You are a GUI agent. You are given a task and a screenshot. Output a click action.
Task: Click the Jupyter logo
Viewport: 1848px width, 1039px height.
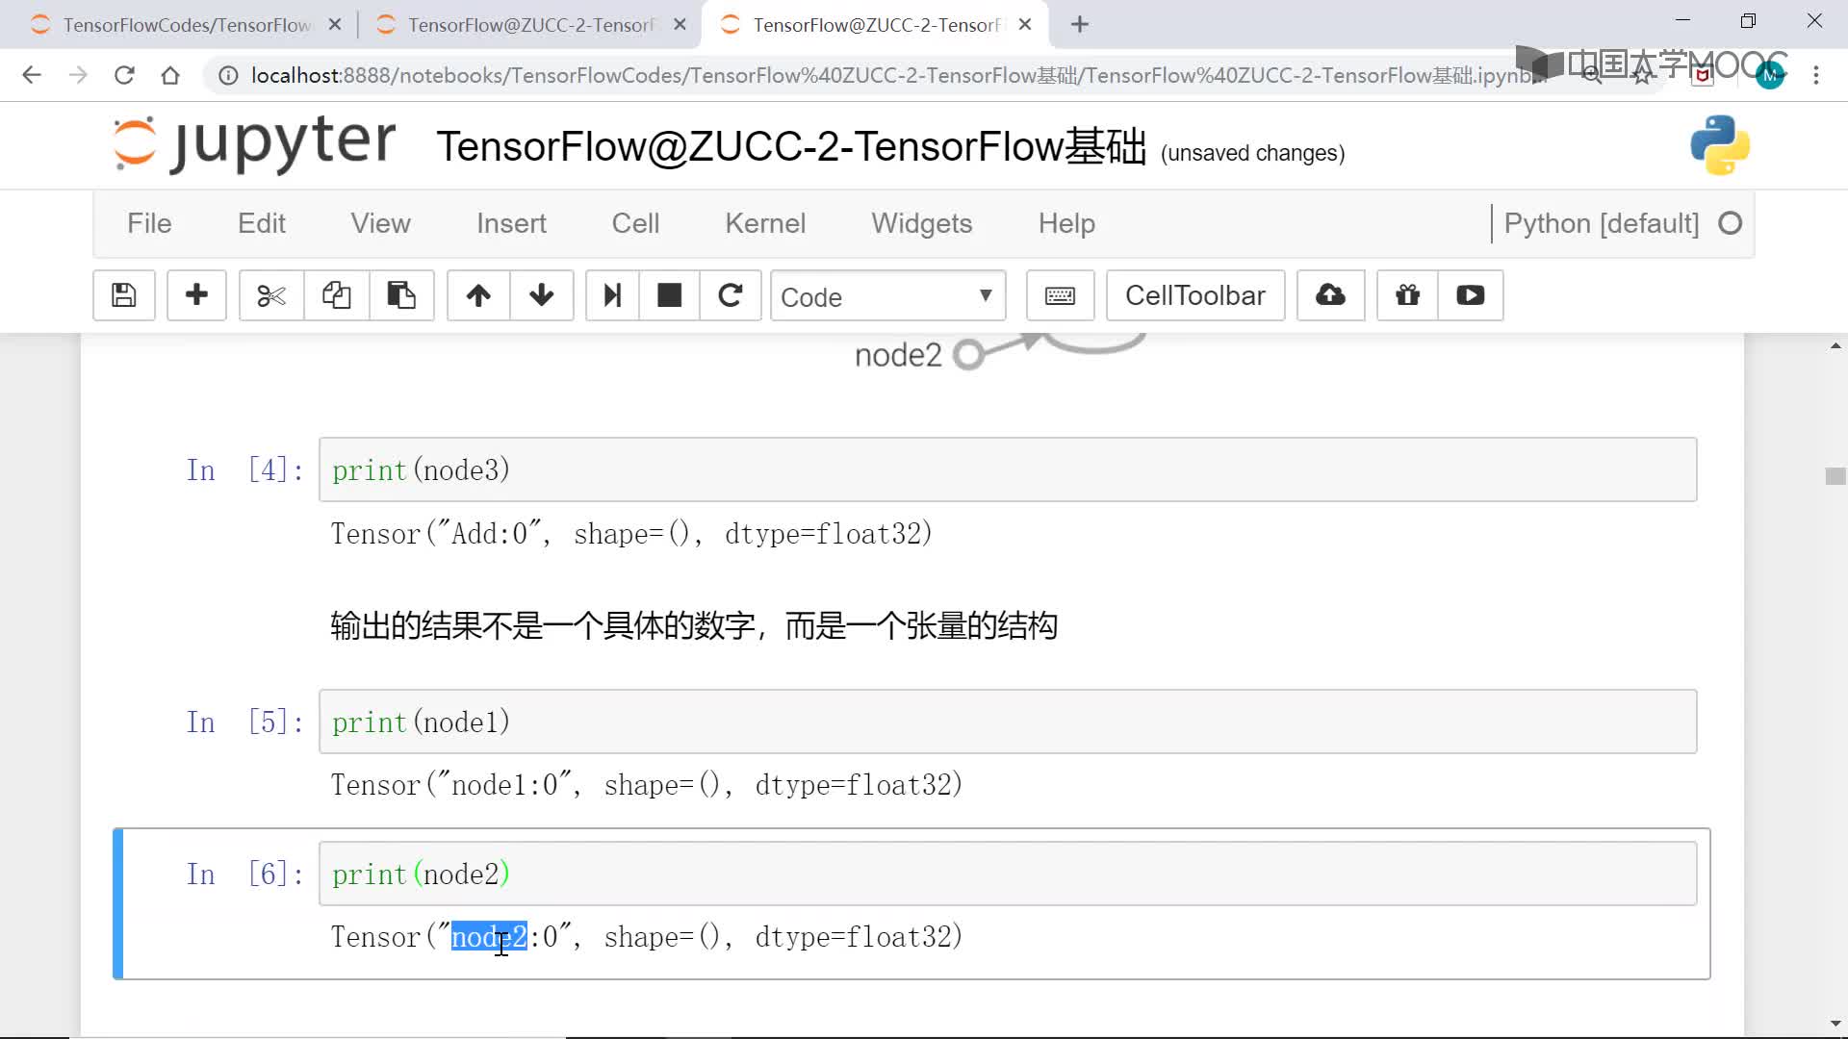[254, 144]
